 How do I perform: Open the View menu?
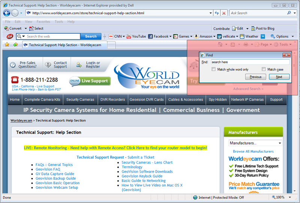coord(28,22)
